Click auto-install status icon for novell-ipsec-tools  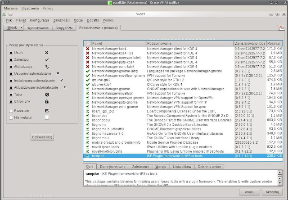87,147
